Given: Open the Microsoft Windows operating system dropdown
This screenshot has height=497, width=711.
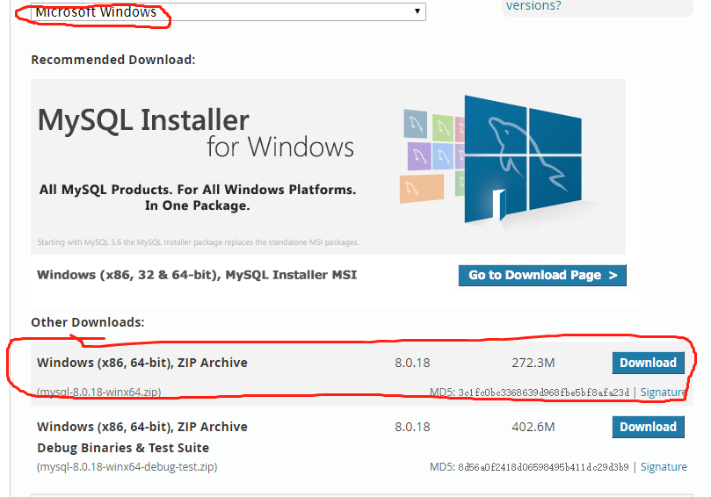Looking at the screenshot, I should click(229, 11).
